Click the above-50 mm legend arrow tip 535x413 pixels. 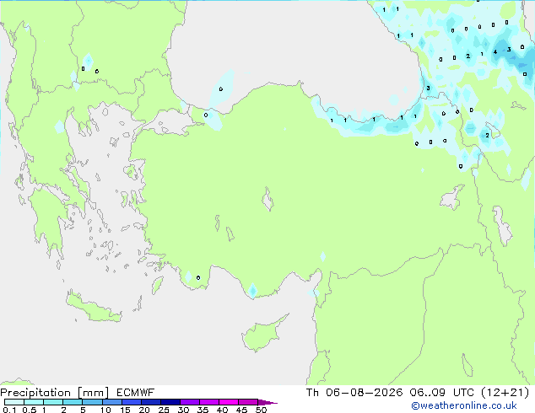pos(267,402)
